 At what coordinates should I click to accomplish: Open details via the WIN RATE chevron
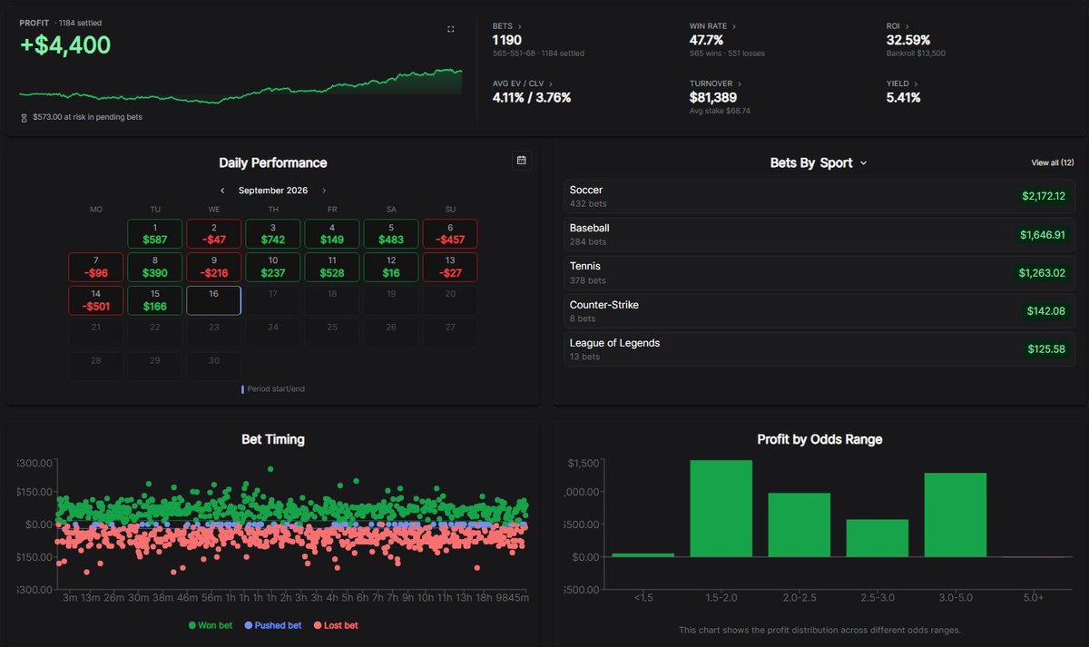pyautogui.click(x=734, y=26)
